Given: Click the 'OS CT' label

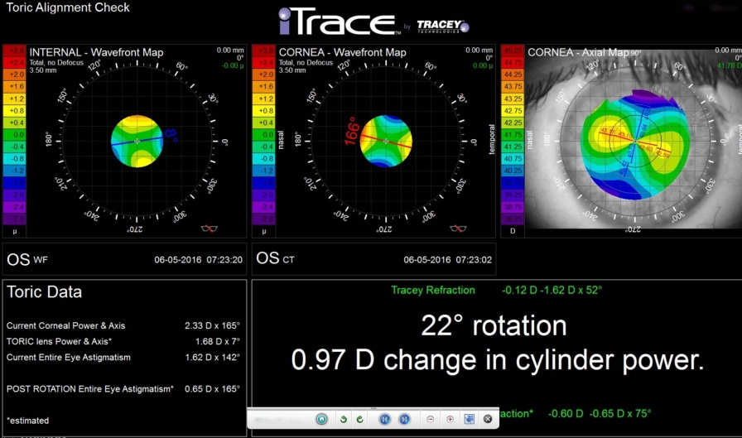Looking at the screenshot, I should (275, 258).
